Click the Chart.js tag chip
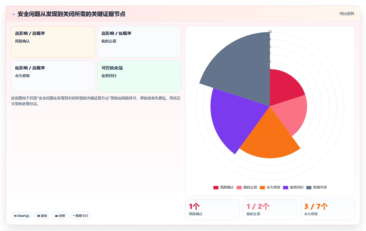The image size is (366, 231). [x=22, y=216]
